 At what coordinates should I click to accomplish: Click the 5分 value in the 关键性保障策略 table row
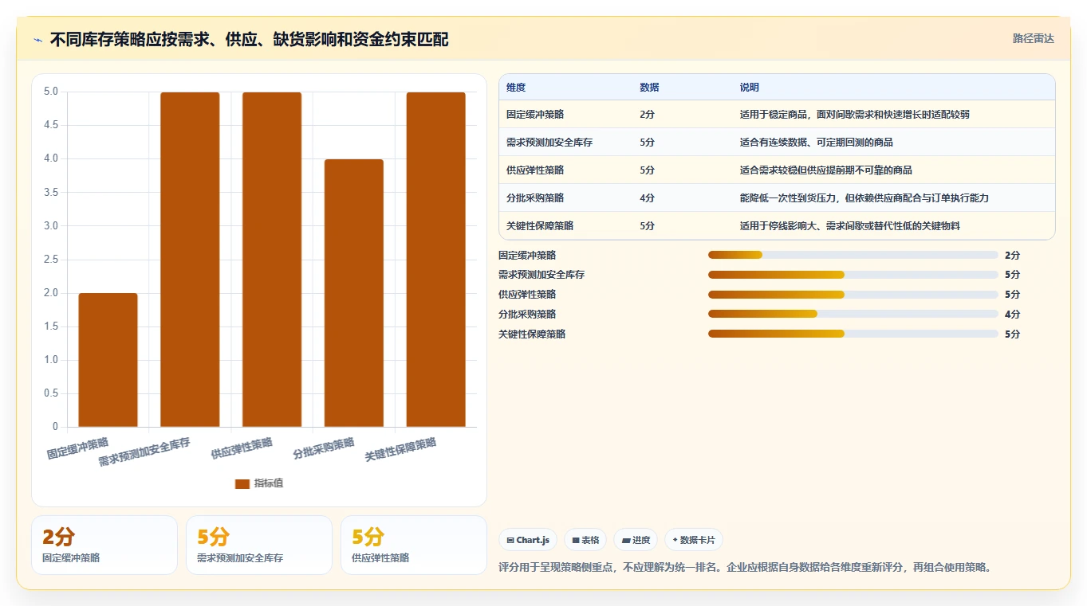pyautogui.click(x=647, y=226)
